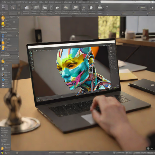
Task: Click the round icon at bottom-right corner
Action: pyautogui.click(x=148, y=149)
